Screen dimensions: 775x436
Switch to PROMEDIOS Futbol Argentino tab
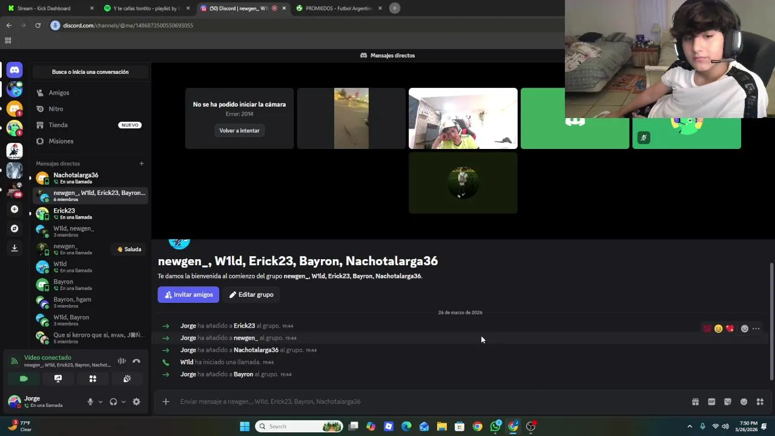click(x=338, y=8)
